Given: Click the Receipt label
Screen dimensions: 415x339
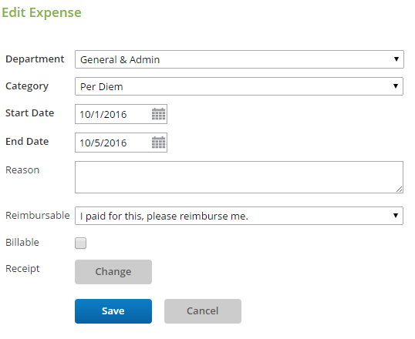Looking at the screenshot, I should pyautogui.click(x=22, y=269).
